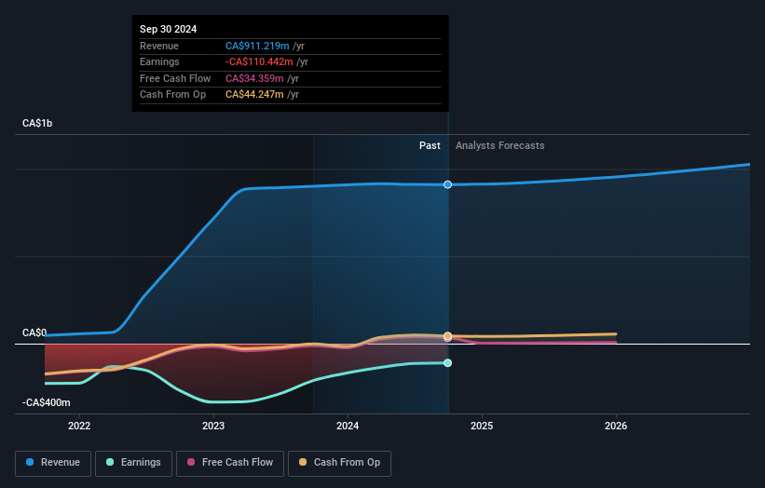Click the 2026 x-axis label
Image resolution: width=765 pixels, height=488 pixels.
[x=616, y=426]
